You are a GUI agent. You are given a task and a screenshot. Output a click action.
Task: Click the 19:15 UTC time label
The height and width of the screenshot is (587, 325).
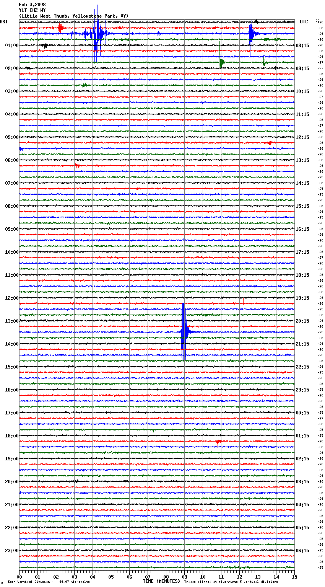[x=302, y=298]
